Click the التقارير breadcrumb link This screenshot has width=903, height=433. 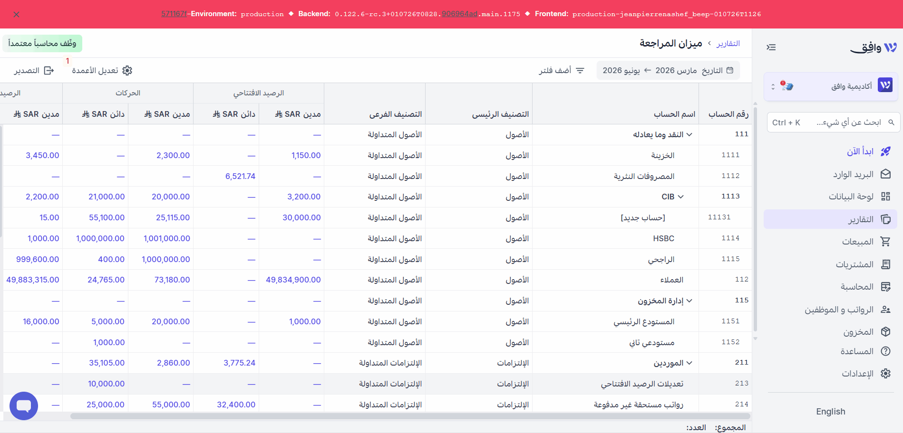click(728, 44)
